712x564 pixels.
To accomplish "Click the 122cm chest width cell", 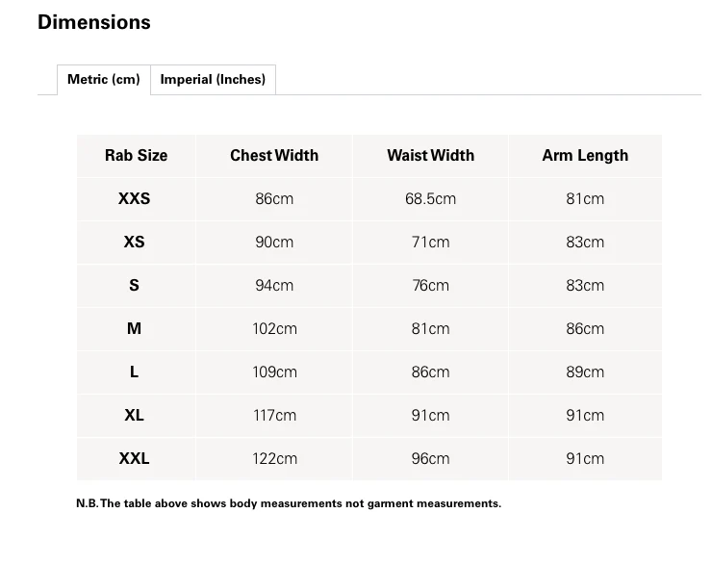I will coord(274,458).
